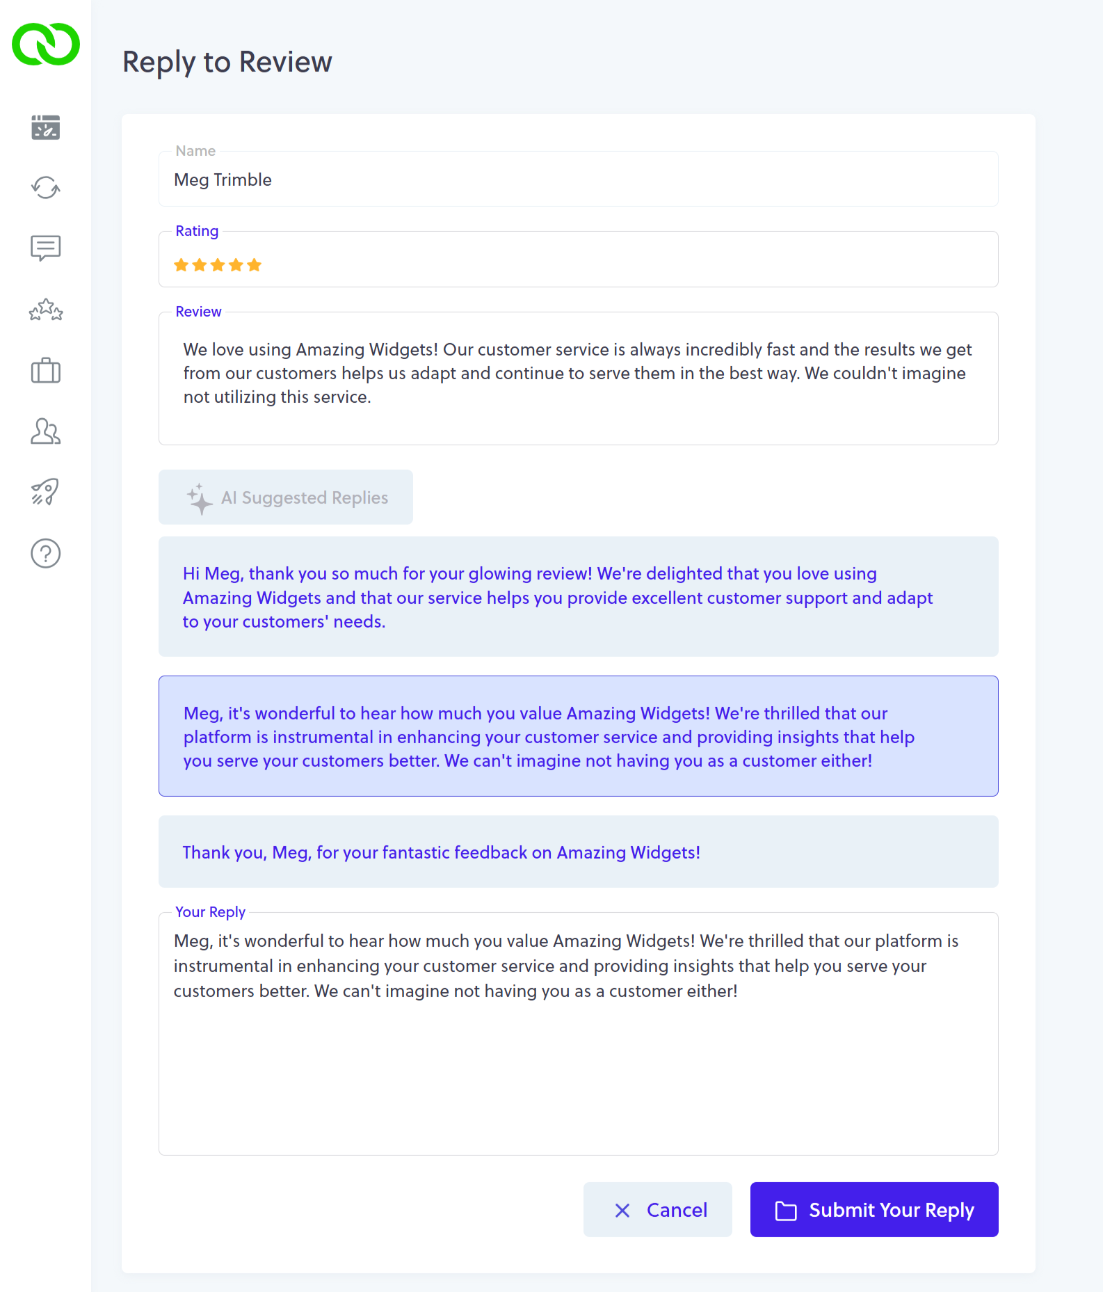Image resolution: width=1103 pixels, height=1292 pixels.
Task: Select the 'Thank you, Meg' short reply
Action: pyautogui.click(x=579, y=852)
